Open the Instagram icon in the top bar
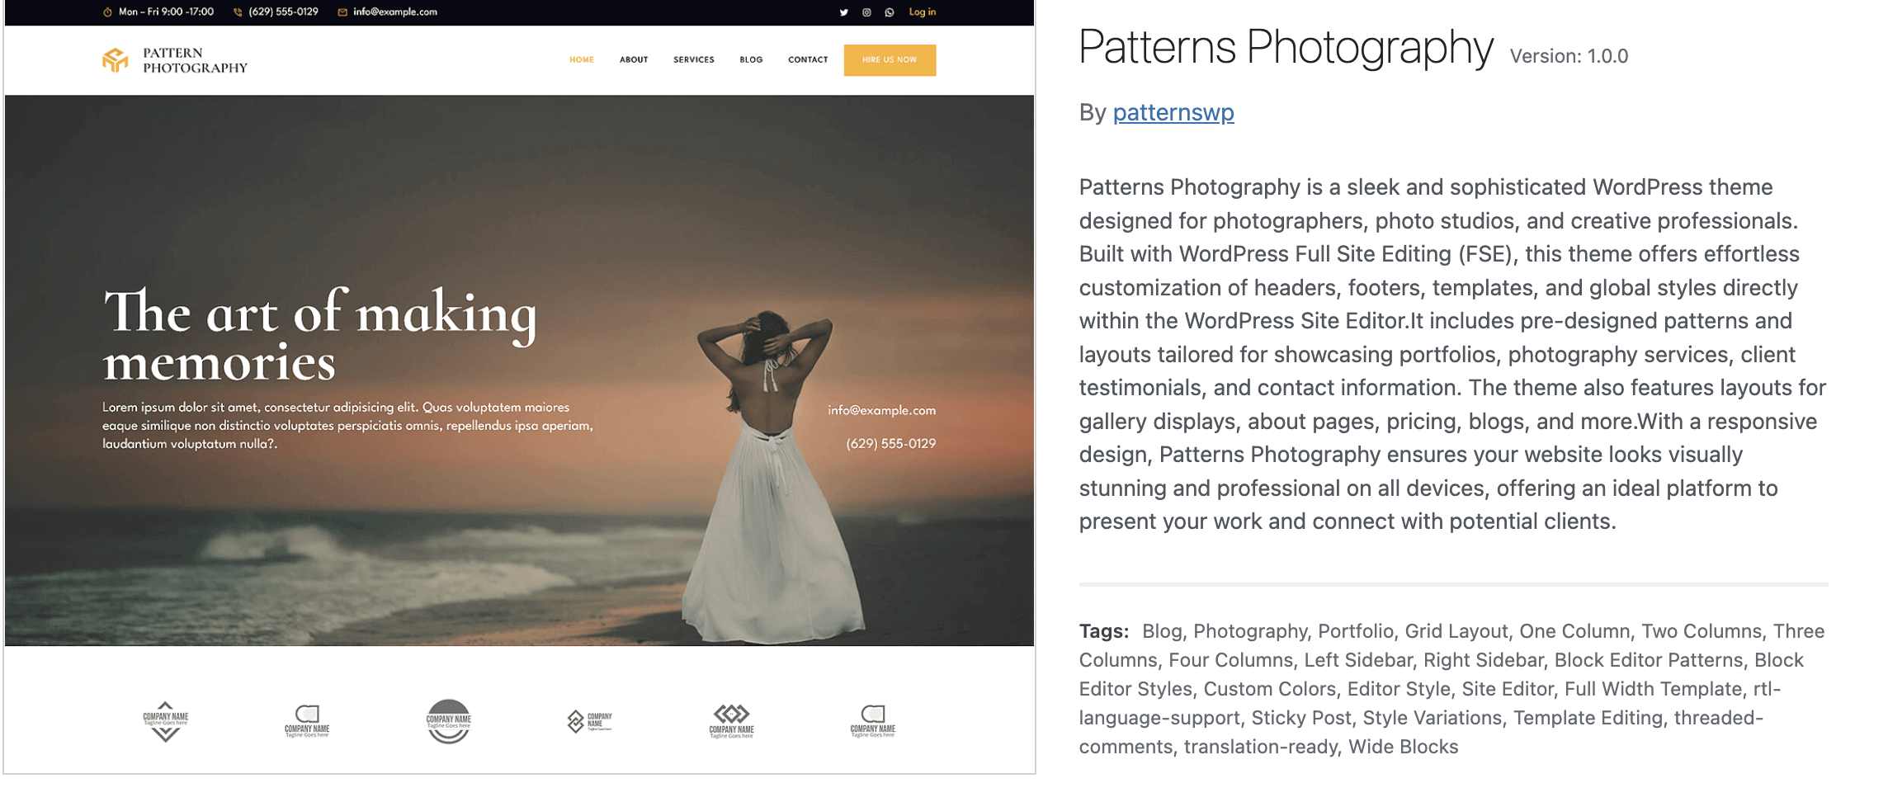The height and width of the screenshot is (802, 1888). (x=866, y=12)
